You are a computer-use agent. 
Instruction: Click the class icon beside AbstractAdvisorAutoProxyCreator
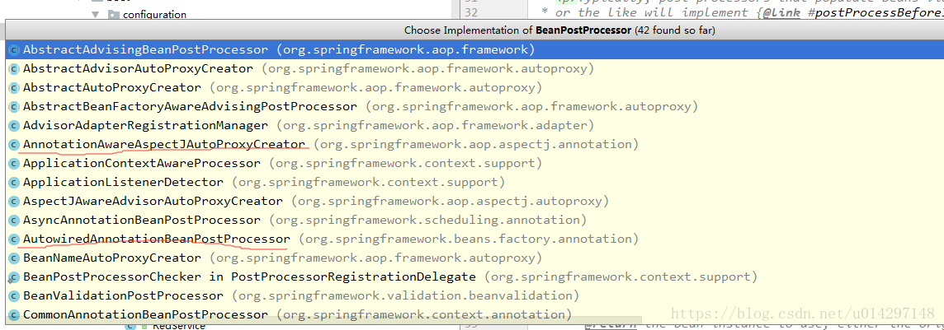point(15,69)
